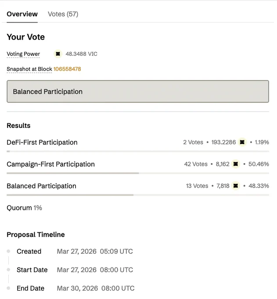Click the DeFi-First Participation progress bar

pos(138,151)
